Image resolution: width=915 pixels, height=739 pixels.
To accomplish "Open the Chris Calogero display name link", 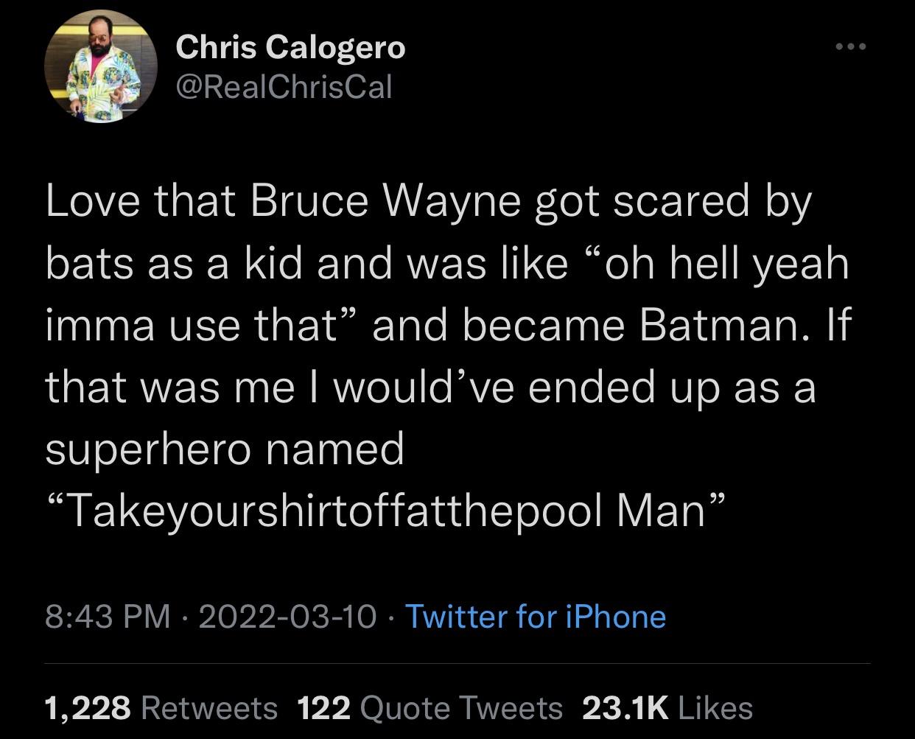I will coord(290,47).
